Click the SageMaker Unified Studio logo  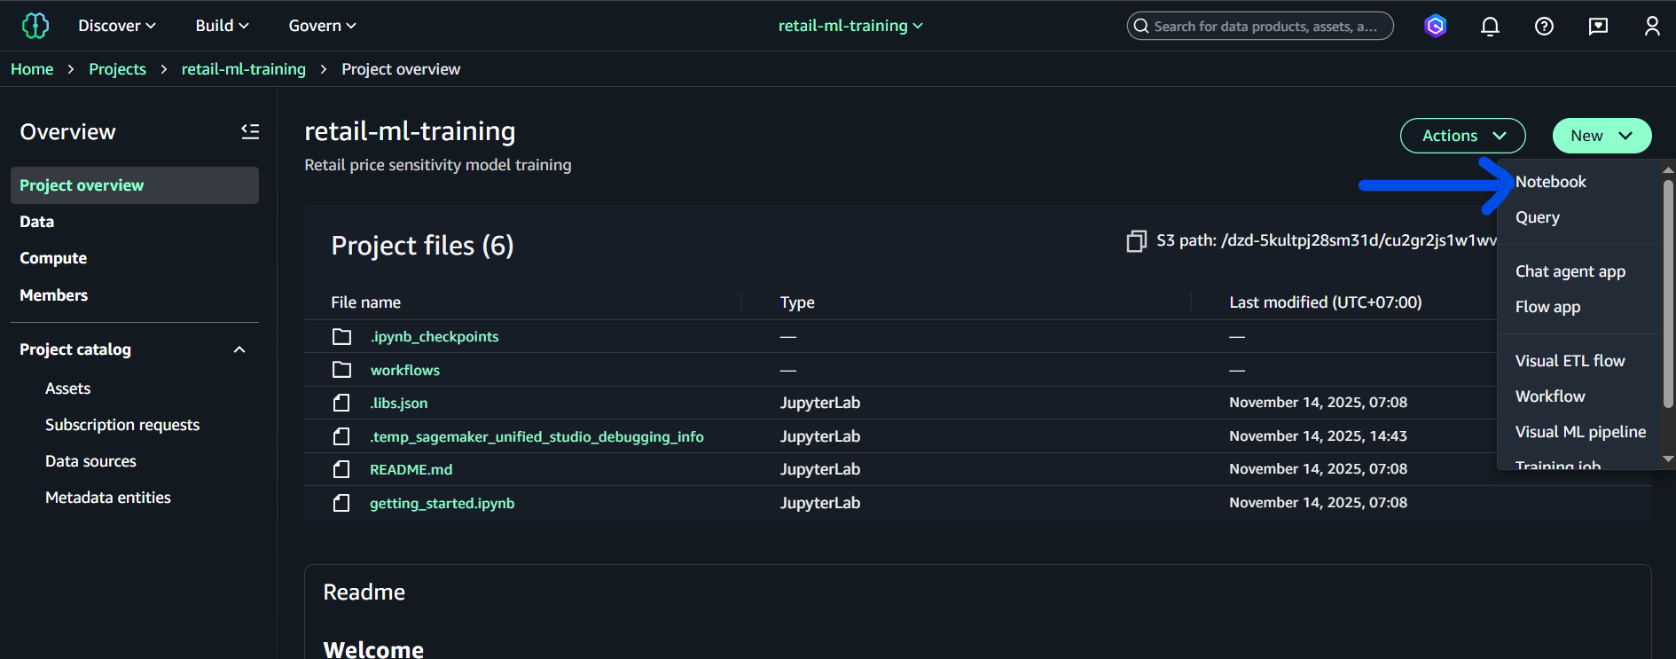[35, 26]
